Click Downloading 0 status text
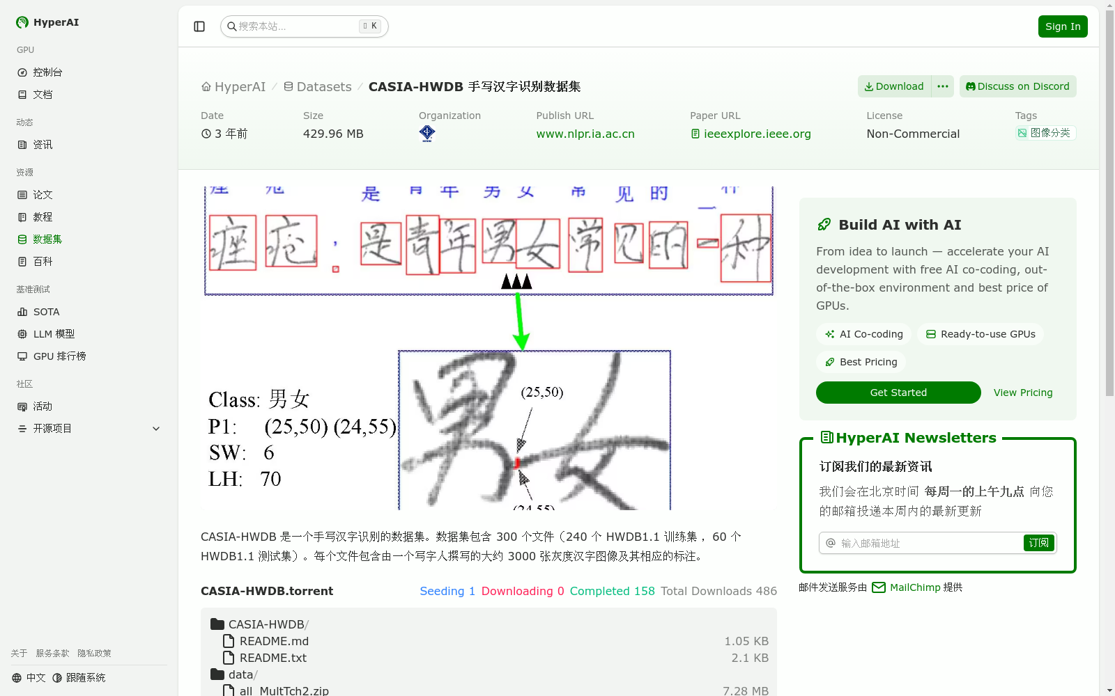Screen dimensions: 1115x696 coord(523,591)
